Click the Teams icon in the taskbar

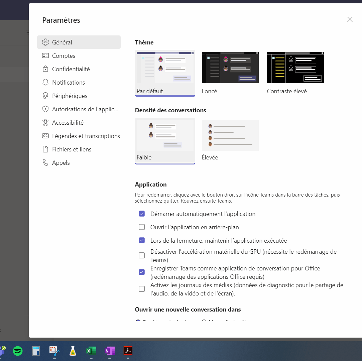(2, 351)
